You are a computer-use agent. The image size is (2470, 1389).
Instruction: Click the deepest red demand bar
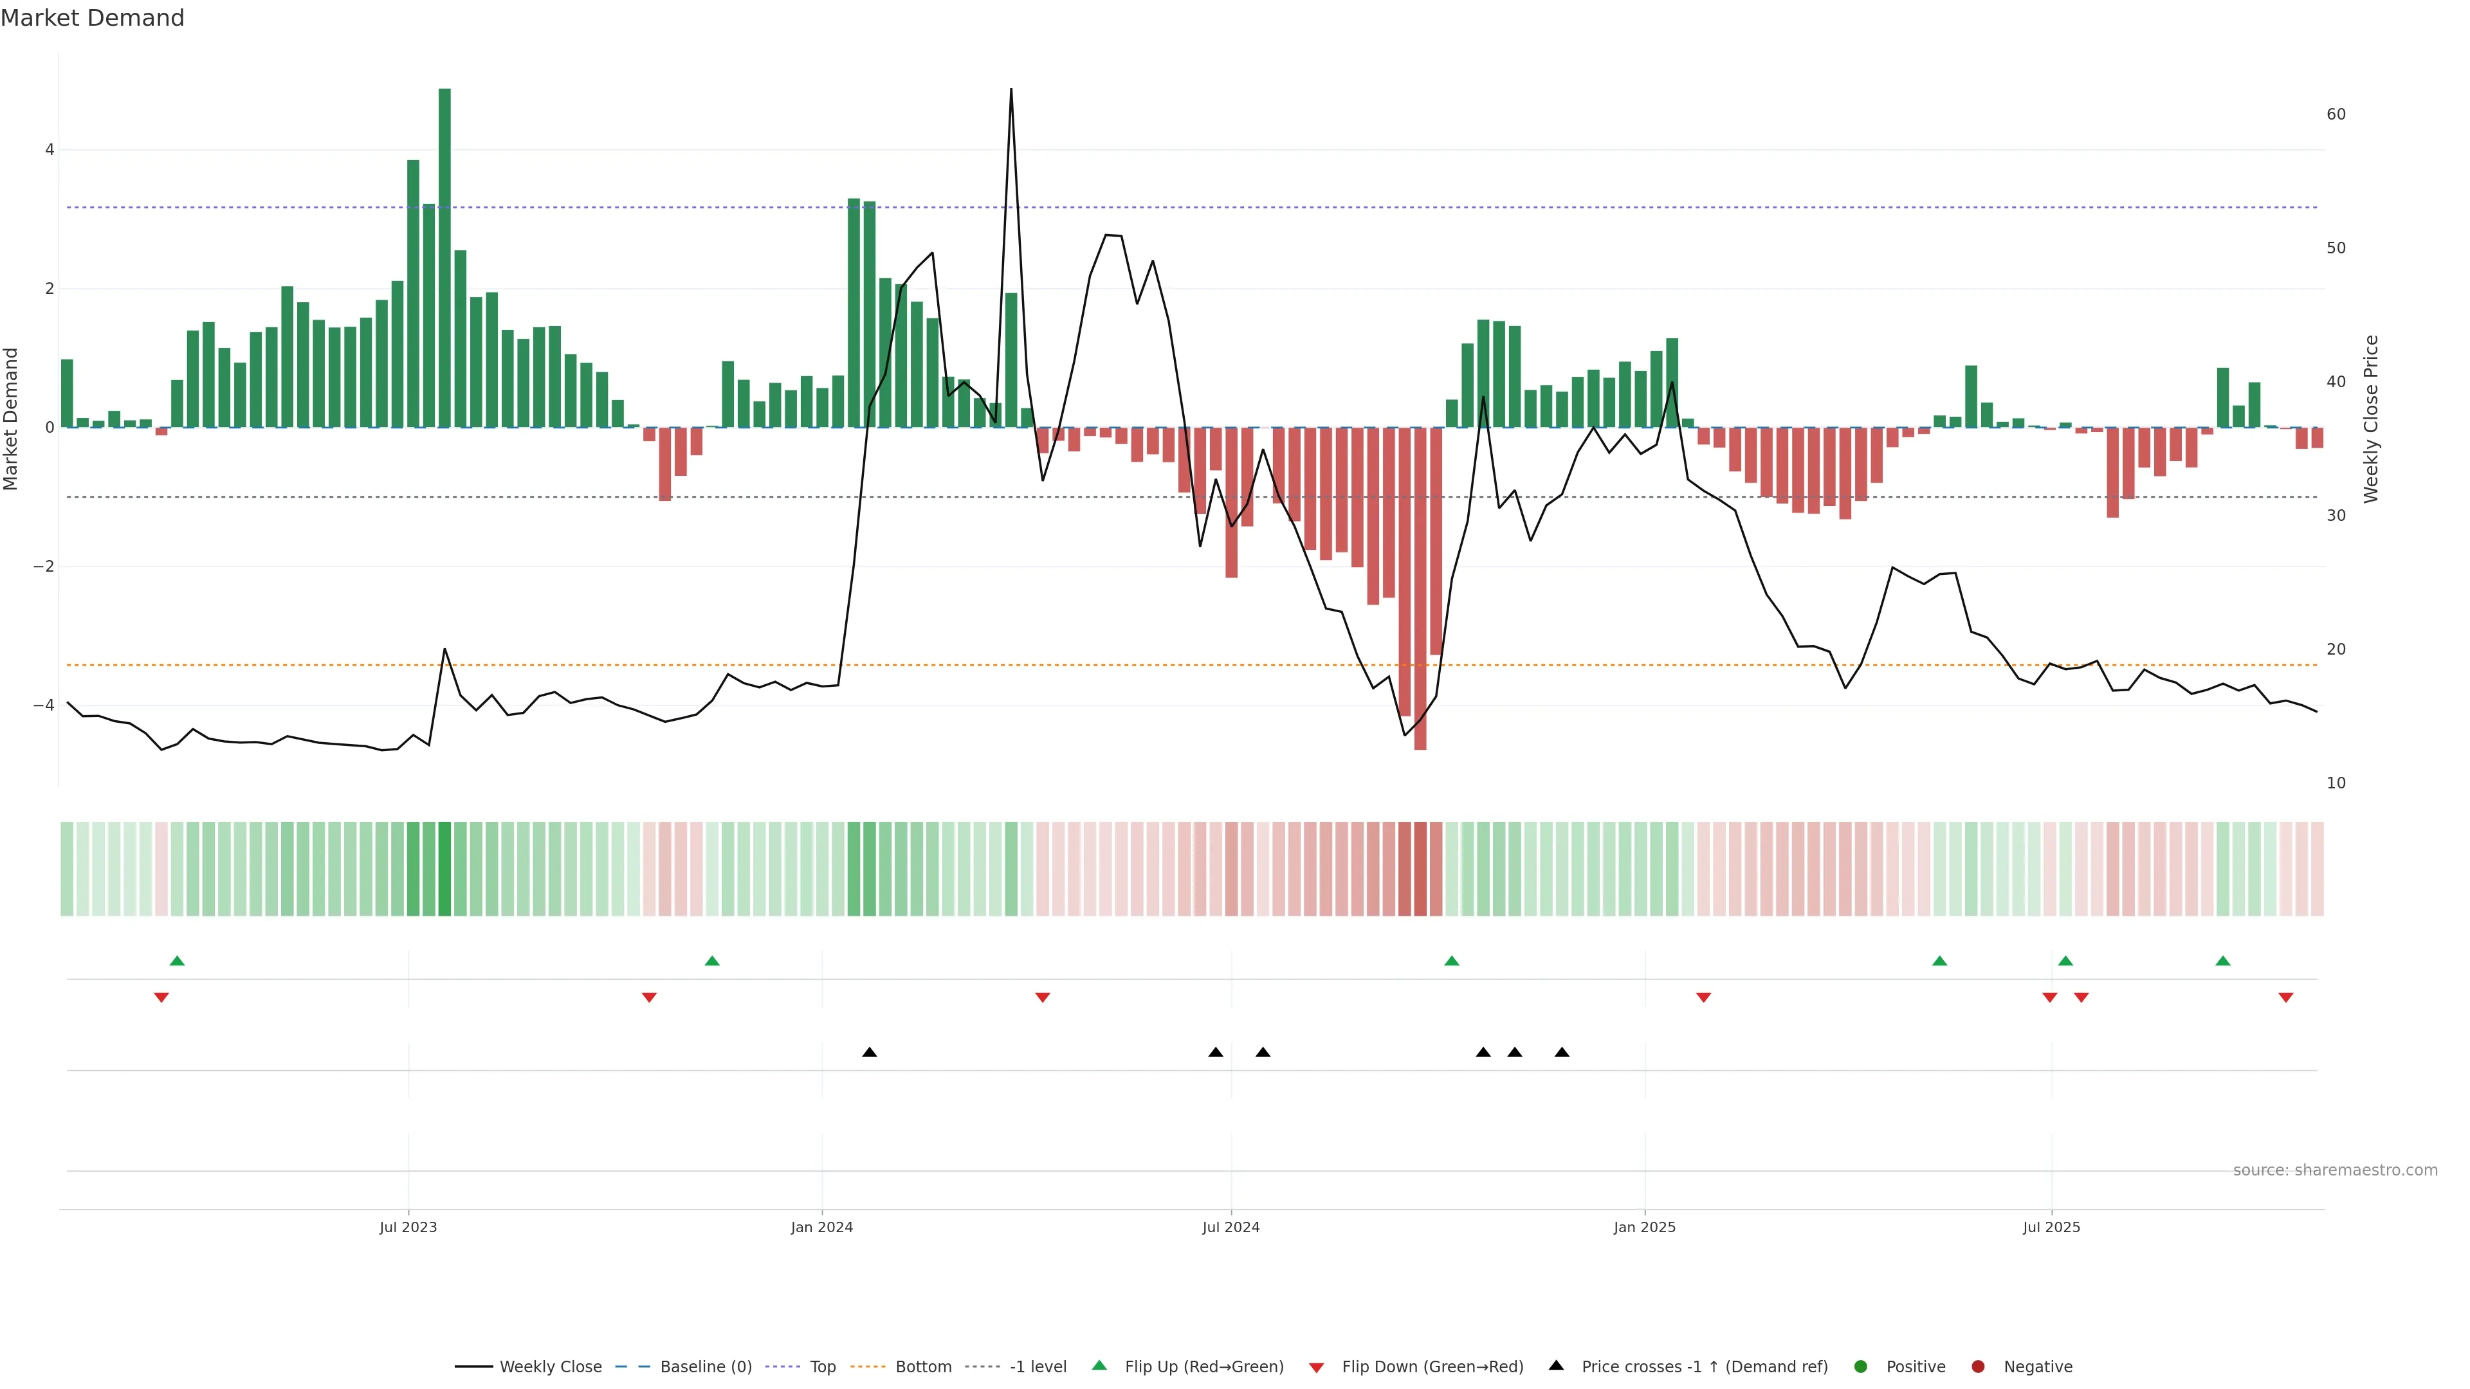tap(1420, 588)
